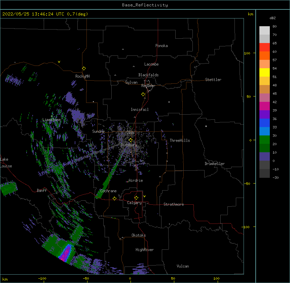Select the purple 36–39 dBZ legend swatch
290x283 pixels.
tap(264, 115)
